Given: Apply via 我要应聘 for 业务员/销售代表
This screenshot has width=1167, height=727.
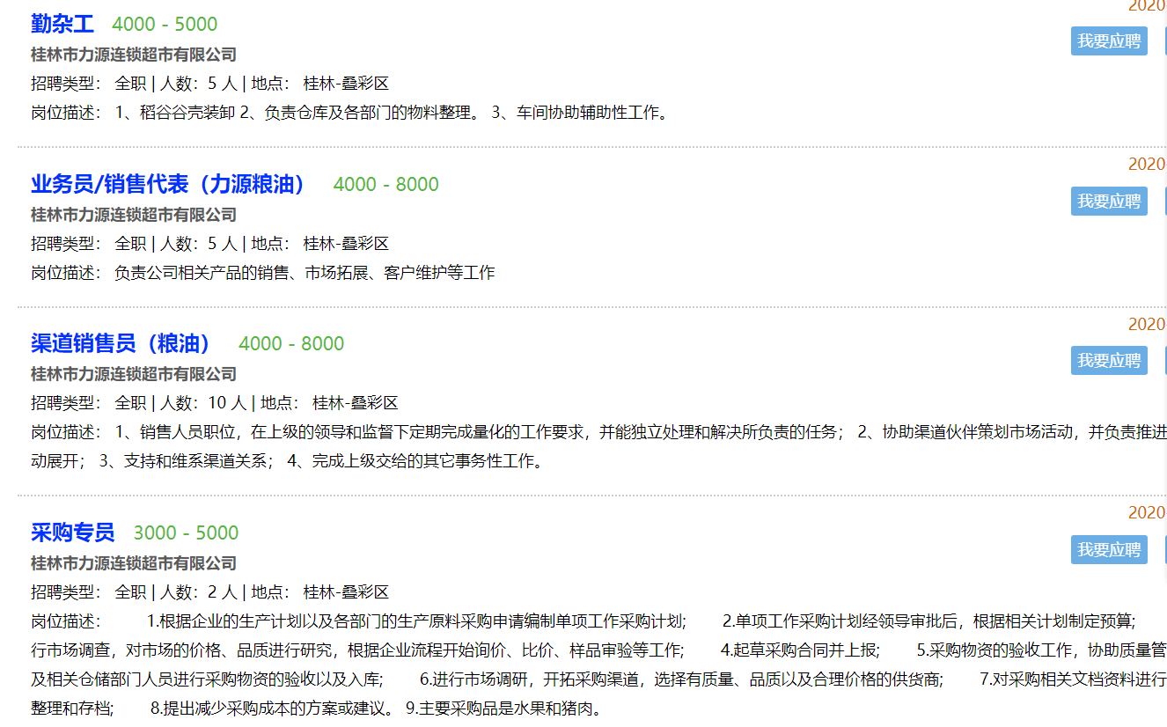Looking at the screenshot, I should pyautogui.click(x=1109, y=201).
